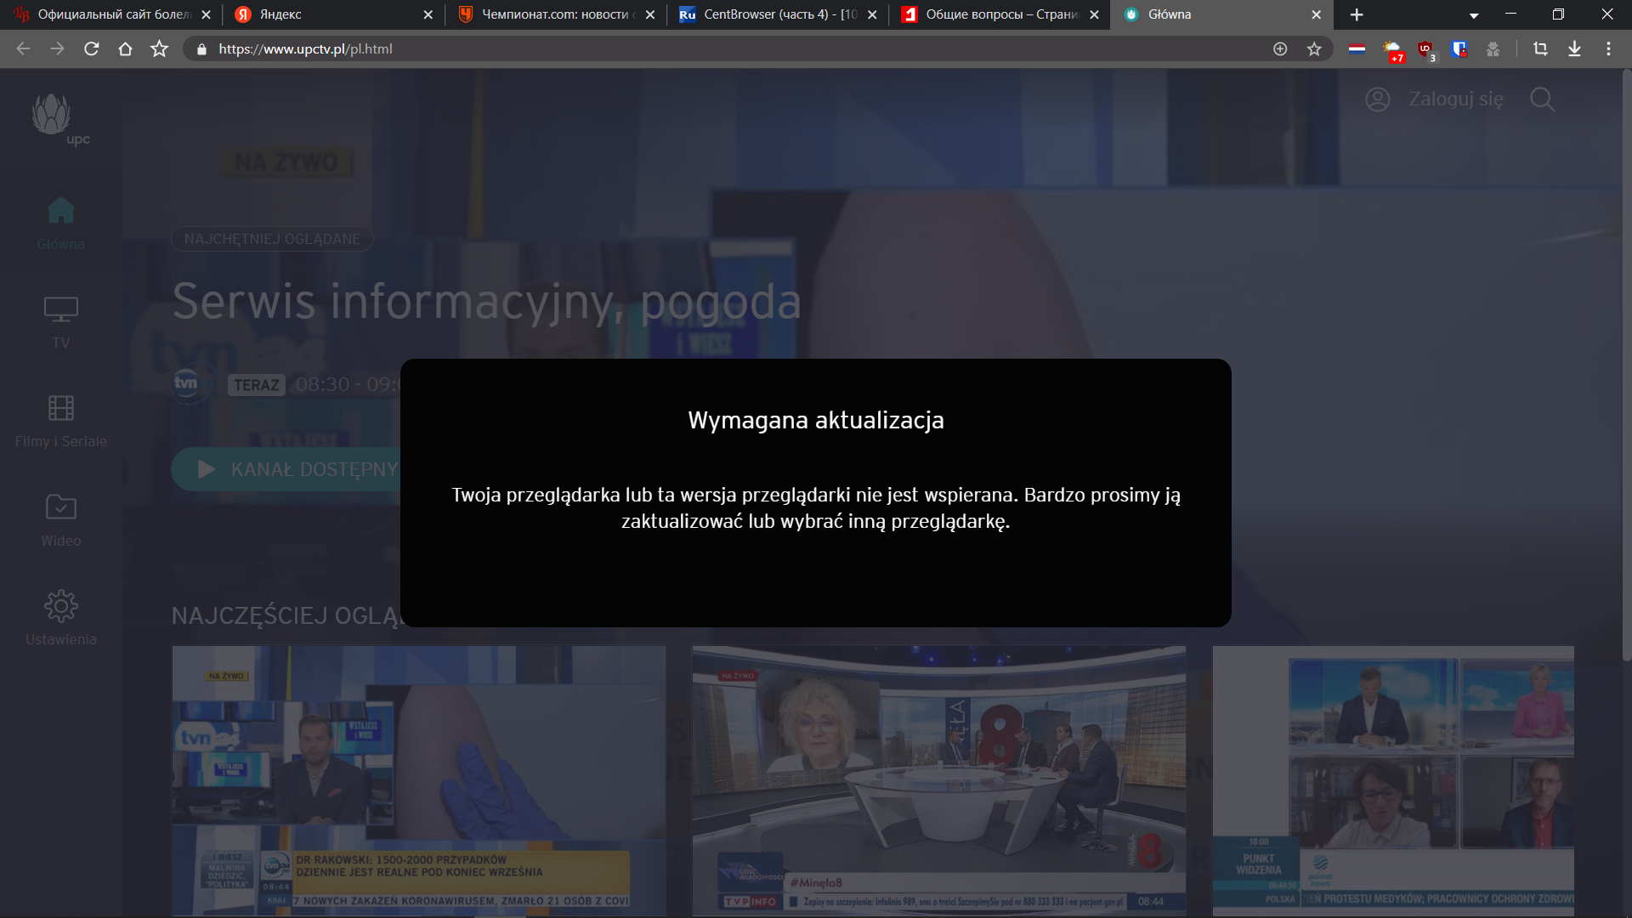Open Polsat News Punkt Widzenia thumbnail
This screenshot has width=1632, height=918.
1392,780
